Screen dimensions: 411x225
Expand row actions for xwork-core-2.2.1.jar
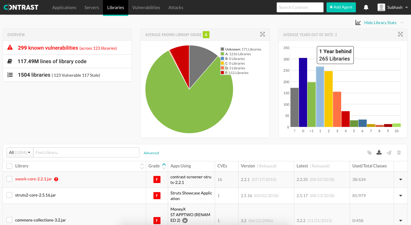[400, 179]
